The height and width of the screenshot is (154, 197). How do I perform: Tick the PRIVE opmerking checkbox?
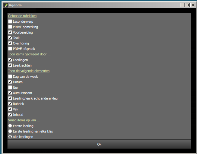[10, 27]
